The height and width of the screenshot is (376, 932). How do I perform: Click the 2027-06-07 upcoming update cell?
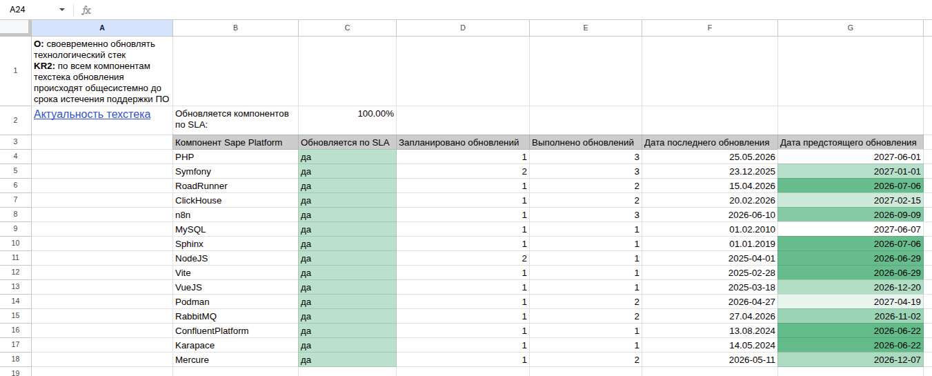pyautogui.click(x=851, y=229)
